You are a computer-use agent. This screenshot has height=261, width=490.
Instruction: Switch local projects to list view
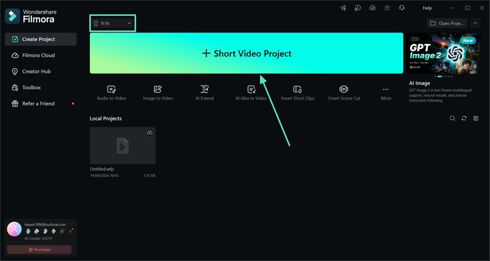pos(476,118)
